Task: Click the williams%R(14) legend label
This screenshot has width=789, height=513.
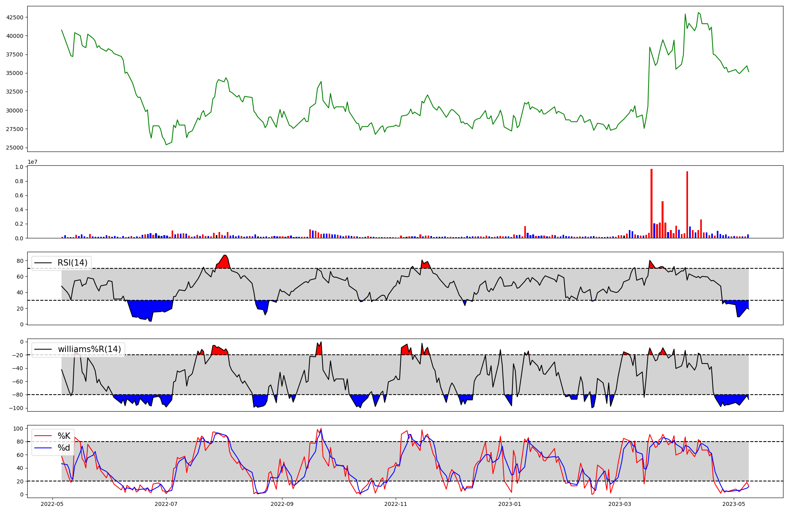Action: [90, 349]
